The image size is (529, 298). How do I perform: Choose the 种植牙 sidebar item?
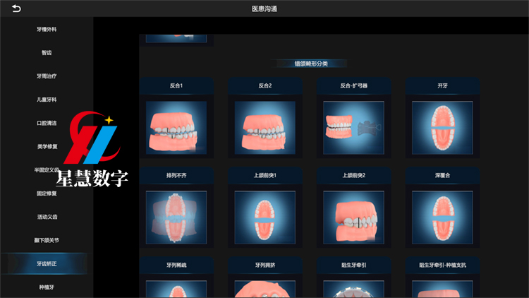47,287
